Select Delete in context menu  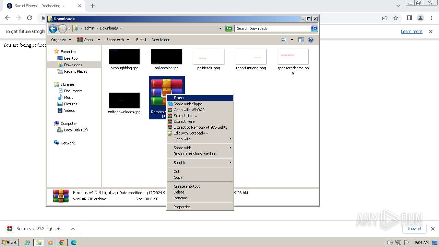200,192
